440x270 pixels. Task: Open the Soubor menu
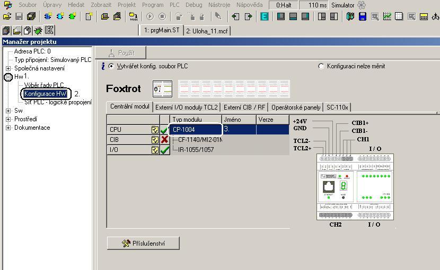pyautogui.click(x=28, y=5)
